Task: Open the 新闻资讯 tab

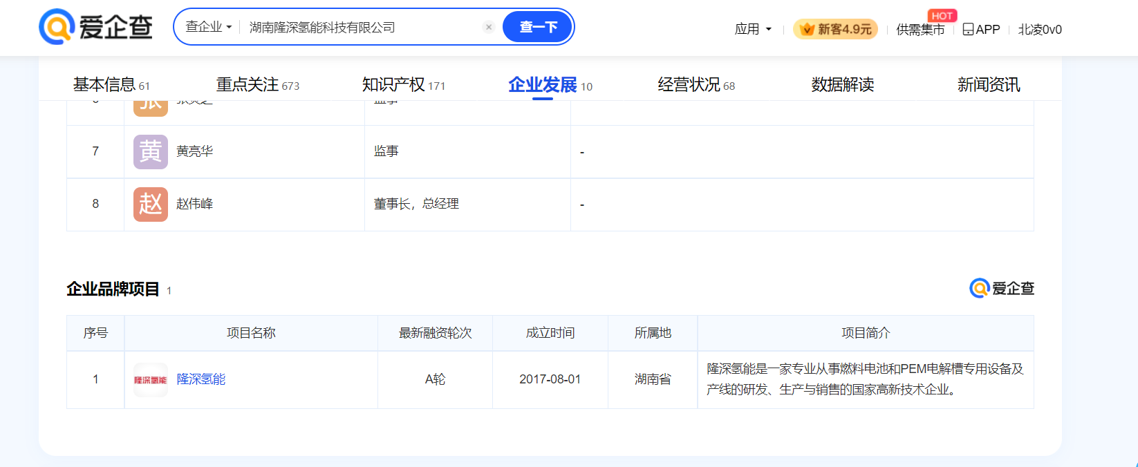Action: [x=988, y=84]
